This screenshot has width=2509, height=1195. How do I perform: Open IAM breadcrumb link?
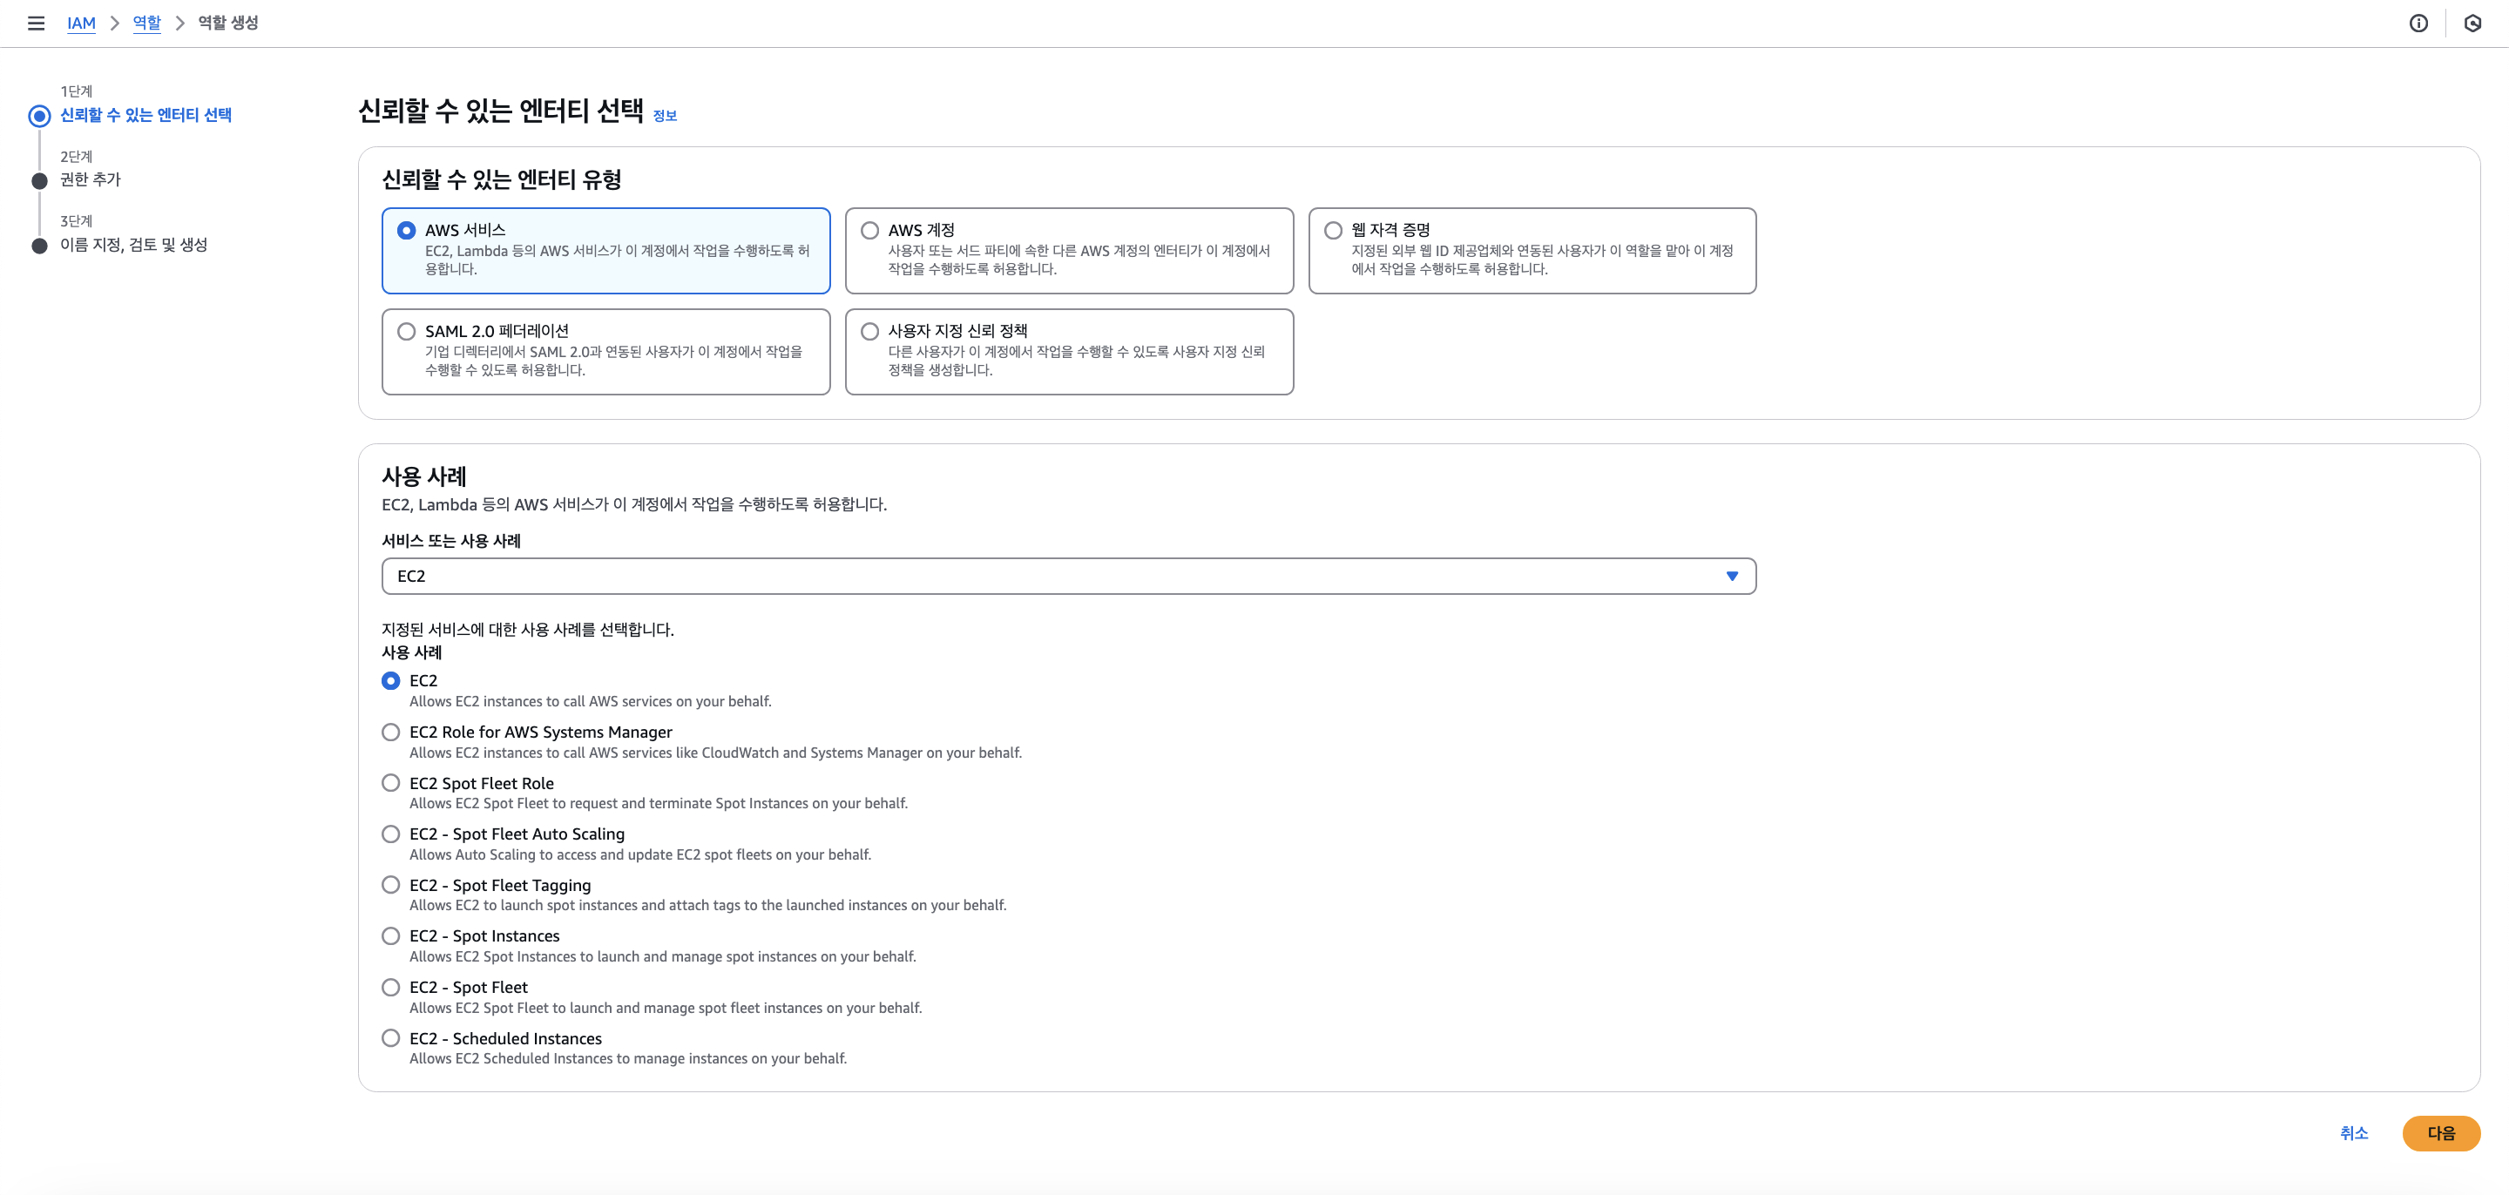click(81, 24)
